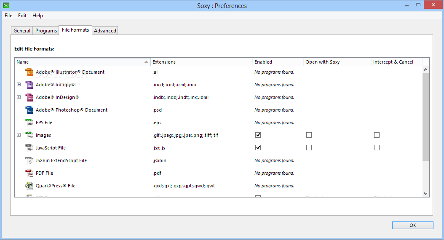The height and width of the screenshot is (240, 444).
Task: Click the scrollbar down arrow in the list
Action: tap(425, 194)
